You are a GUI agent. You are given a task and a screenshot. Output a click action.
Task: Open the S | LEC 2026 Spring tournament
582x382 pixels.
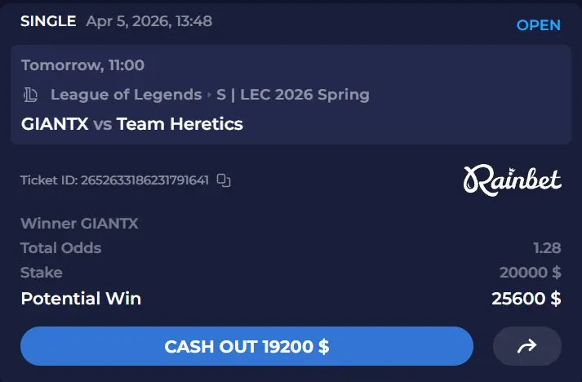293,95
